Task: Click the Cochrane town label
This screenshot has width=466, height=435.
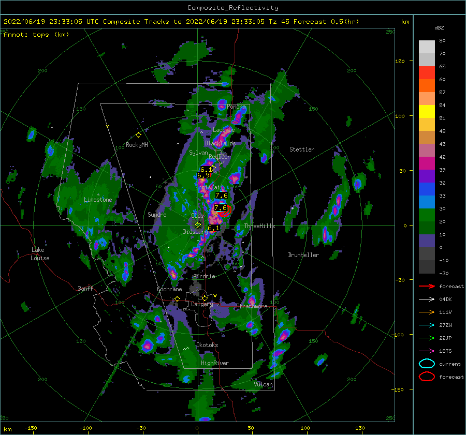Action: coord(169,289)
